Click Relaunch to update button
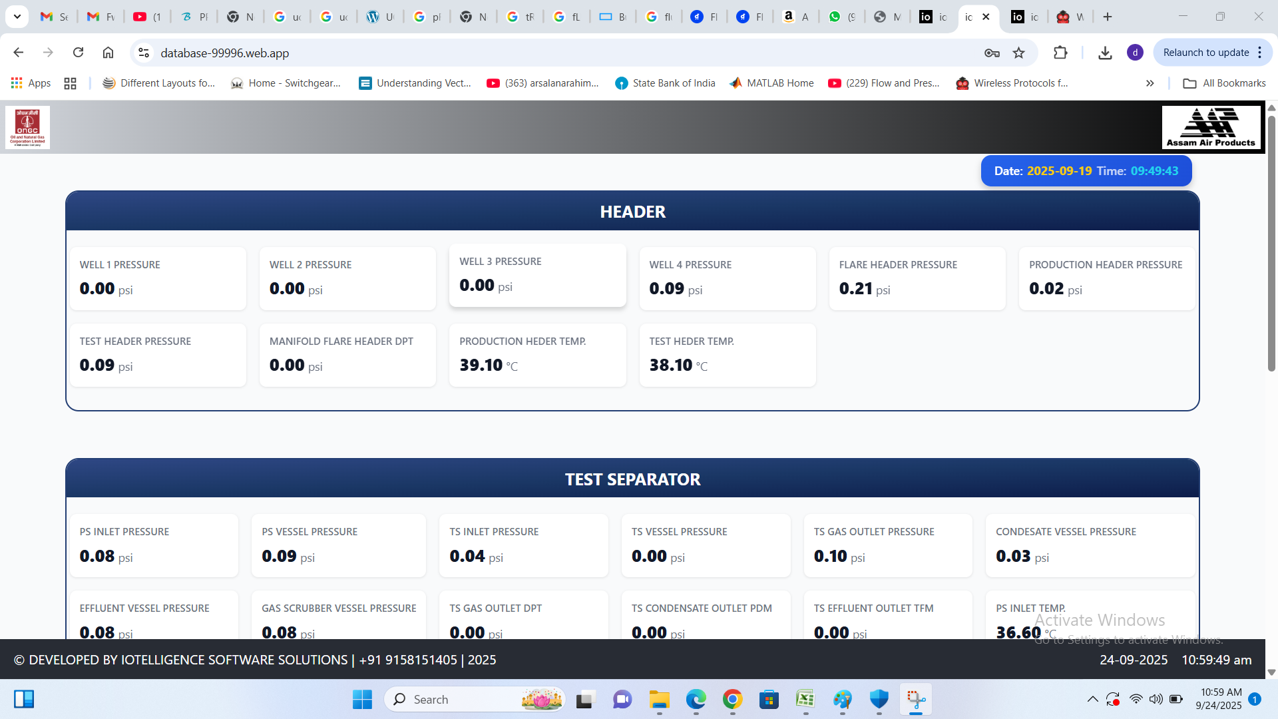 (x=1205, y=53)
